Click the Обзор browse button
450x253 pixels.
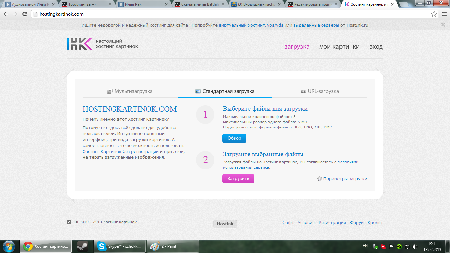tap(234, 138)
